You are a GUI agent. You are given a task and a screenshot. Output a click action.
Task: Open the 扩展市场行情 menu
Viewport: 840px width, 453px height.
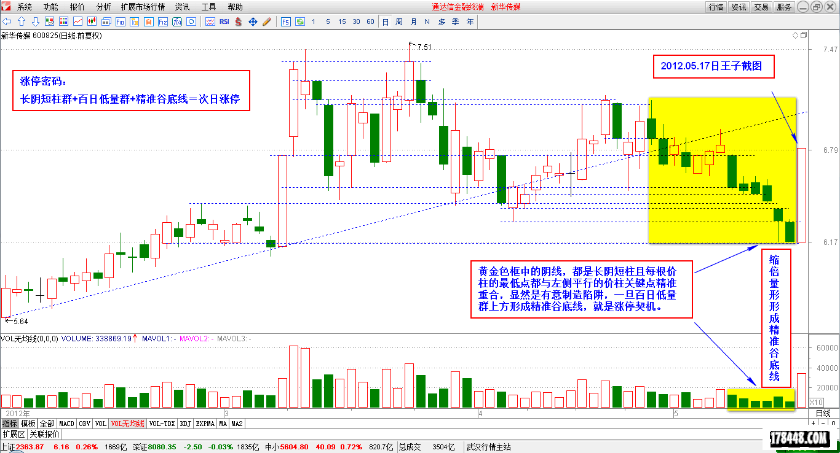pyautogui.click(x=143, y=7)
